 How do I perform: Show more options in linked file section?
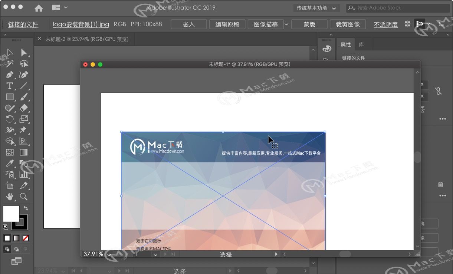443,119
